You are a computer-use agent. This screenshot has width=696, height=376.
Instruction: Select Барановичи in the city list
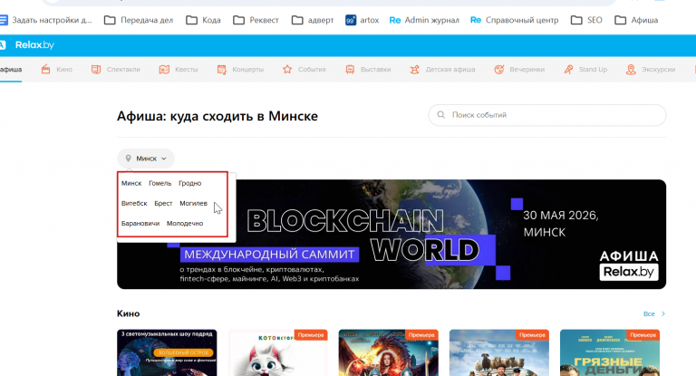pyautogui.click(x=140, y=223)
